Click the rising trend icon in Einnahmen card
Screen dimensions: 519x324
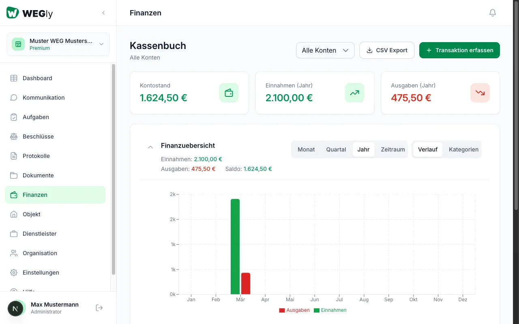click(x=354, y=93)
